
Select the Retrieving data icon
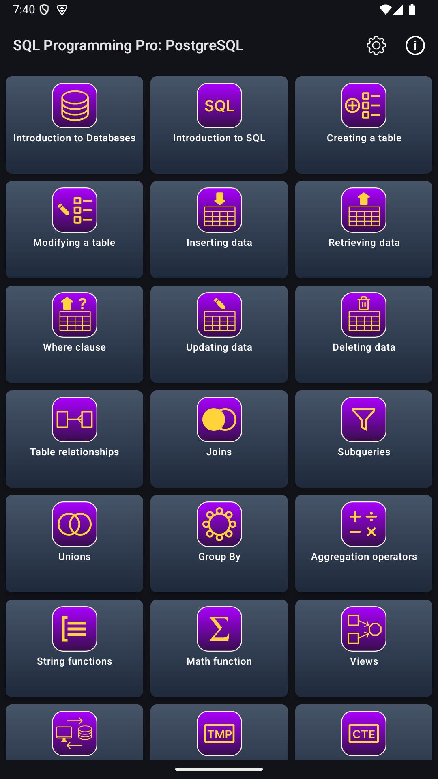(x=364, y=210)
